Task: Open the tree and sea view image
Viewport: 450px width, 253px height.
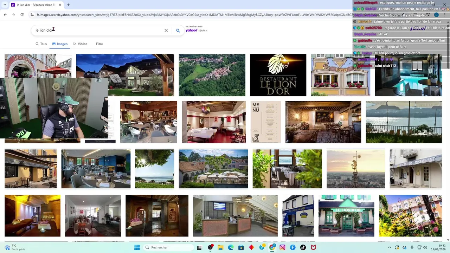Action: click(x=155, y=169)
